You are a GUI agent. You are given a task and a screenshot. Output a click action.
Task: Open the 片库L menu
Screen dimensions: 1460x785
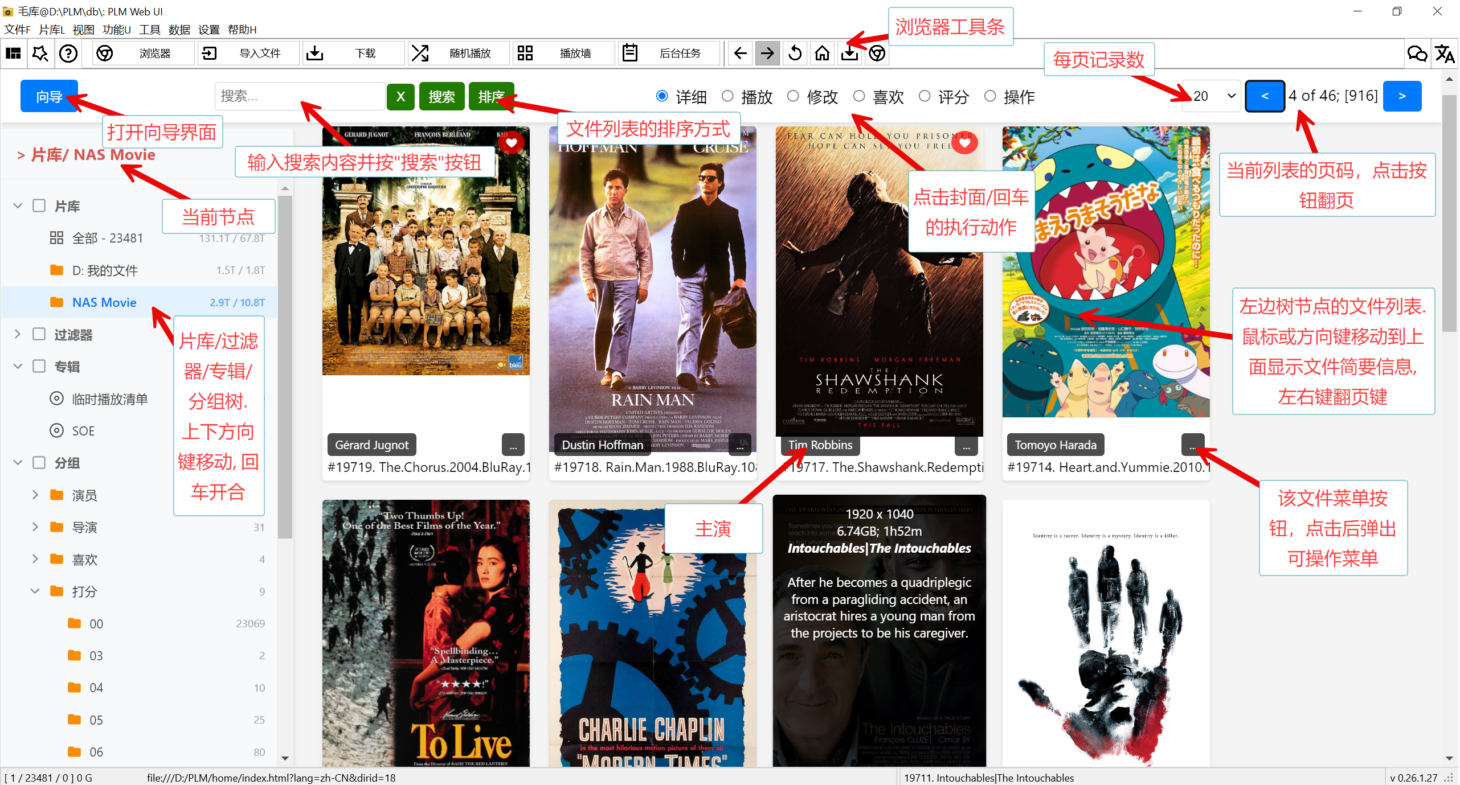[x=51, y=30]
